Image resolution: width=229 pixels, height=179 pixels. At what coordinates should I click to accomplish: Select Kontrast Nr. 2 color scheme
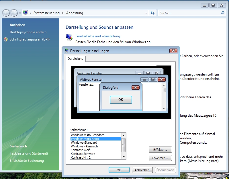click(x=96, y=157)
